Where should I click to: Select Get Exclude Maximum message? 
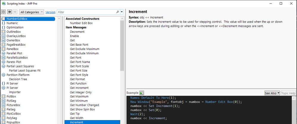[85, 49]
